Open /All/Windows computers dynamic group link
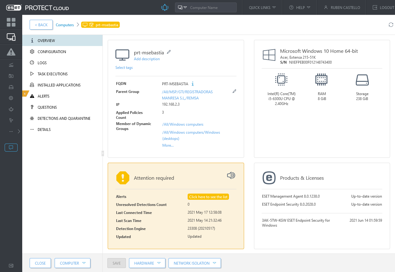The image size is (395, 272). (183, 124)
